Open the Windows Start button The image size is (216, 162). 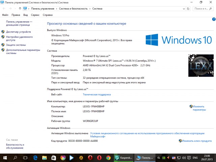pos(5,158)
